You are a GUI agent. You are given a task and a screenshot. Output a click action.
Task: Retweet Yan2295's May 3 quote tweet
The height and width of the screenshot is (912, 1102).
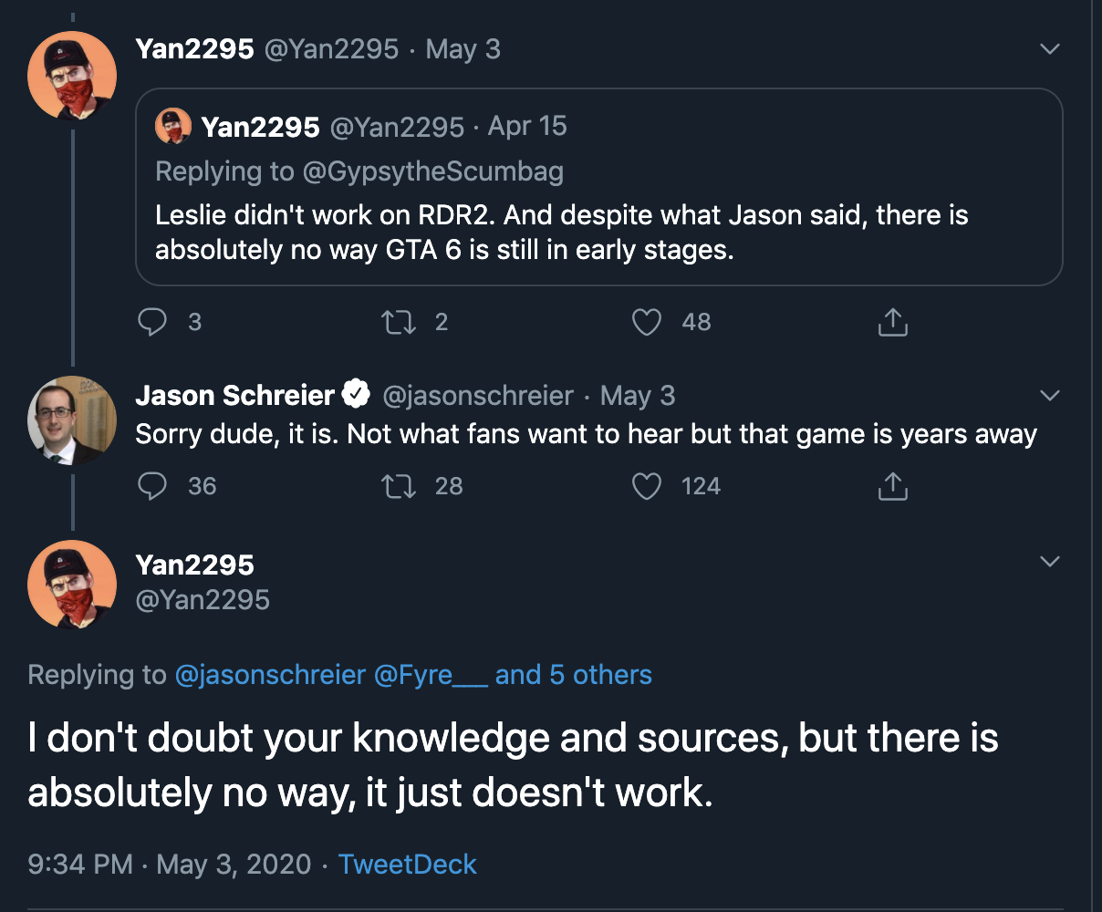(x=398, y=322)
